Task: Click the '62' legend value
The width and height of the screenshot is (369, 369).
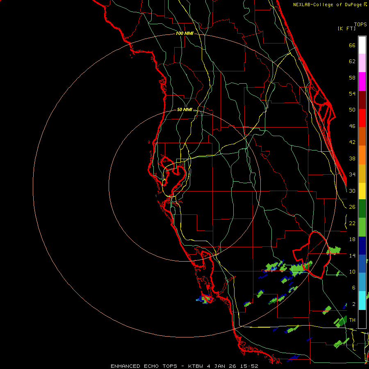Action: [352, 61]
